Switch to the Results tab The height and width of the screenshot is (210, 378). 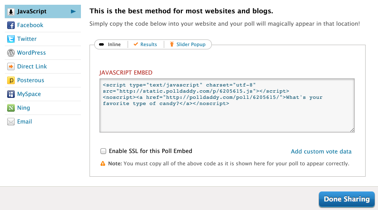pyautogui.click(x=145, y=44)
